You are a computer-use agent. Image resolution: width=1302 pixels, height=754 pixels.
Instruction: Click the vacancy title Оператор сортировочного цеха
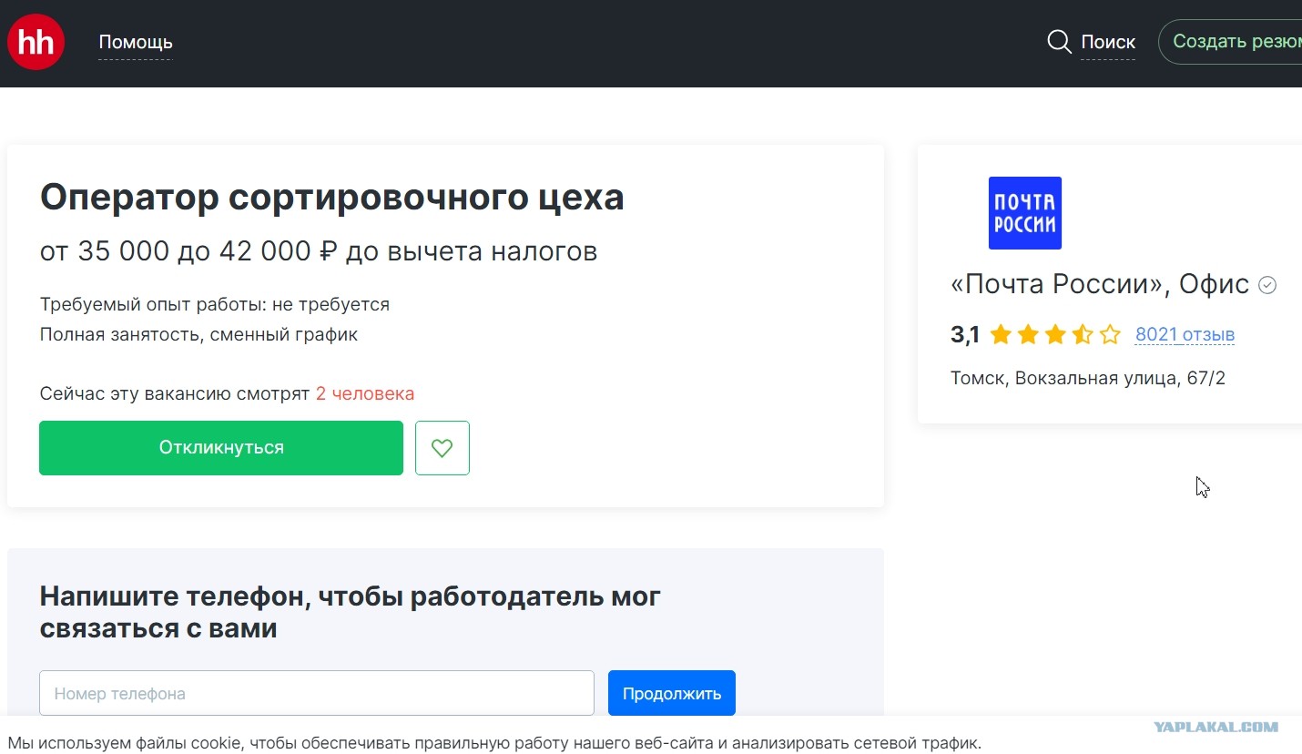coord(332,198)
